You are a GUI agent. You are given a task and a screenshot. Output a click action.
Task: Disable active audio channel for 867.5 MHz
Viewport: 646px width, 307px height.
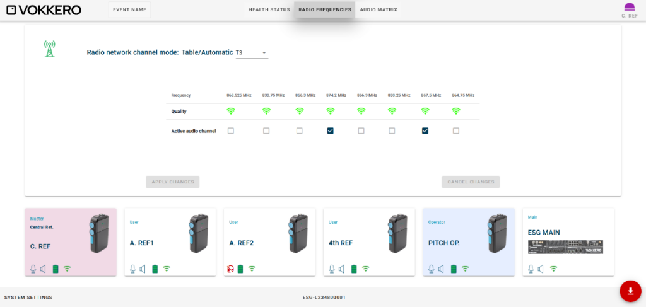point(425,130)
